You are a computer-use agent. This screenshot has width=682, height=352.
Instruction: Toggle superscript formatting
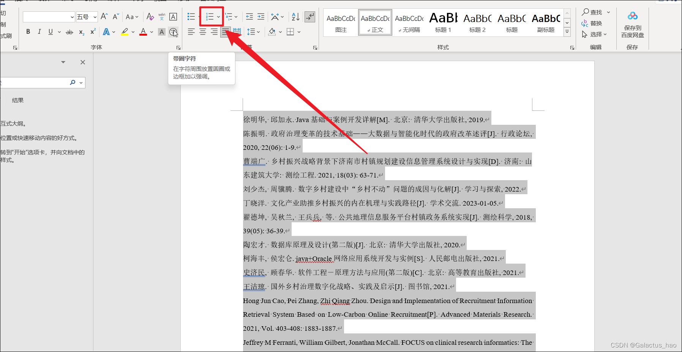pyautogui.click(x=93, y=32)
